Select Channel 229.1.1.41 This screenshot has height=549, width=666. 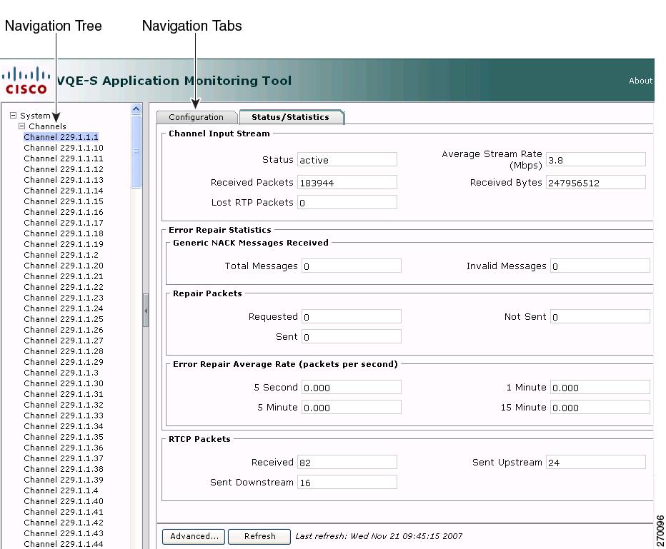64,512
